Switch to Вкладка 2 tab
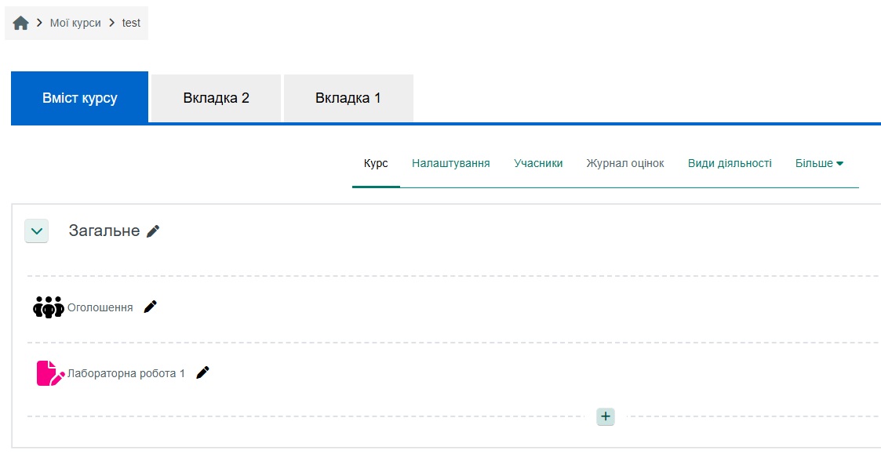Image resolution: width=881 pixels, height=454 pixels. (216, 98)
